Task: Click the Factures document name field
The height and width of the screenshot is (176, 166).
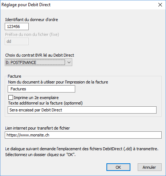Action: (41, 89)
